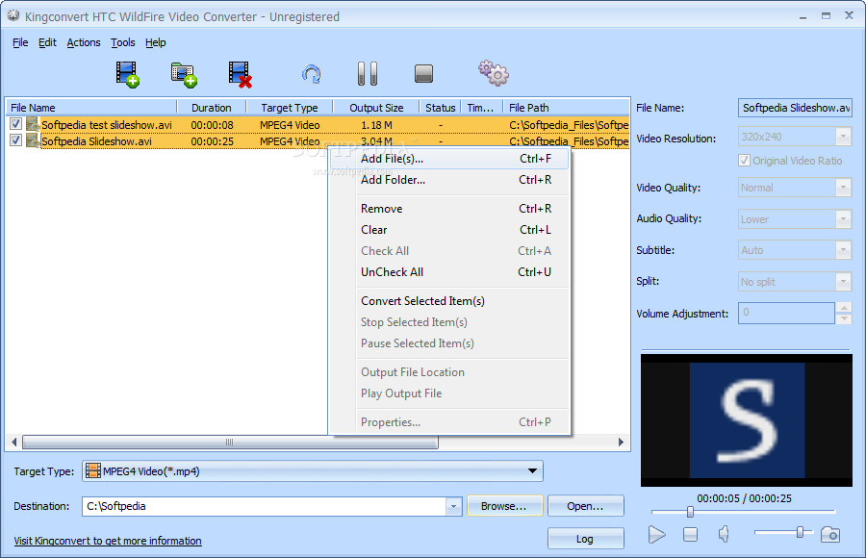The width and height of the screenshot is (866, 558).
Task: Open the Split dropdown
Action: tap(843, 282)
